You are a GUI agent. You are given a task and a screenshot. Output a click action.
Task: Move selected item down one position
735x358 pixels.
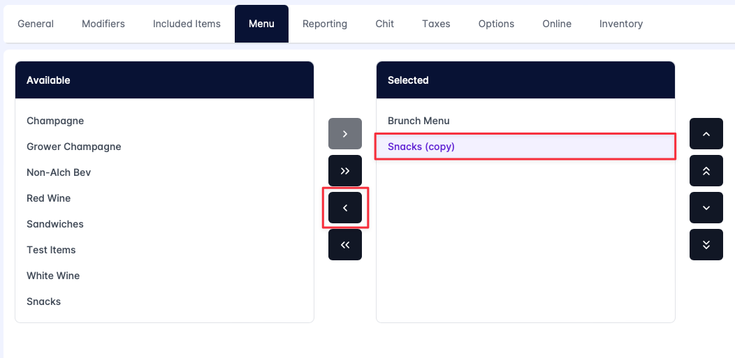pos(706,208)
